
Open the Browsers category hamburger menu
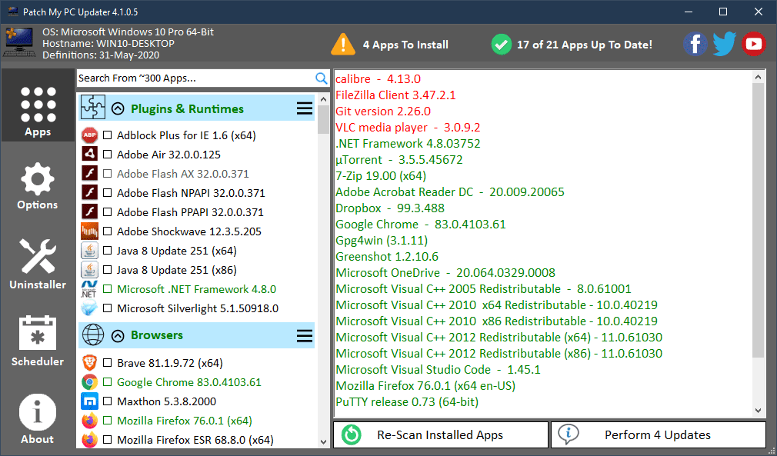pos(305,335)
